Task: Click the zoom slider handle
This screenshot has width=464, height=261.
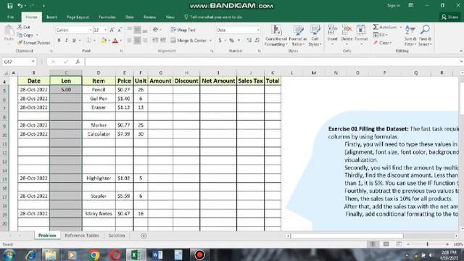Action: [x=427, y=244]
